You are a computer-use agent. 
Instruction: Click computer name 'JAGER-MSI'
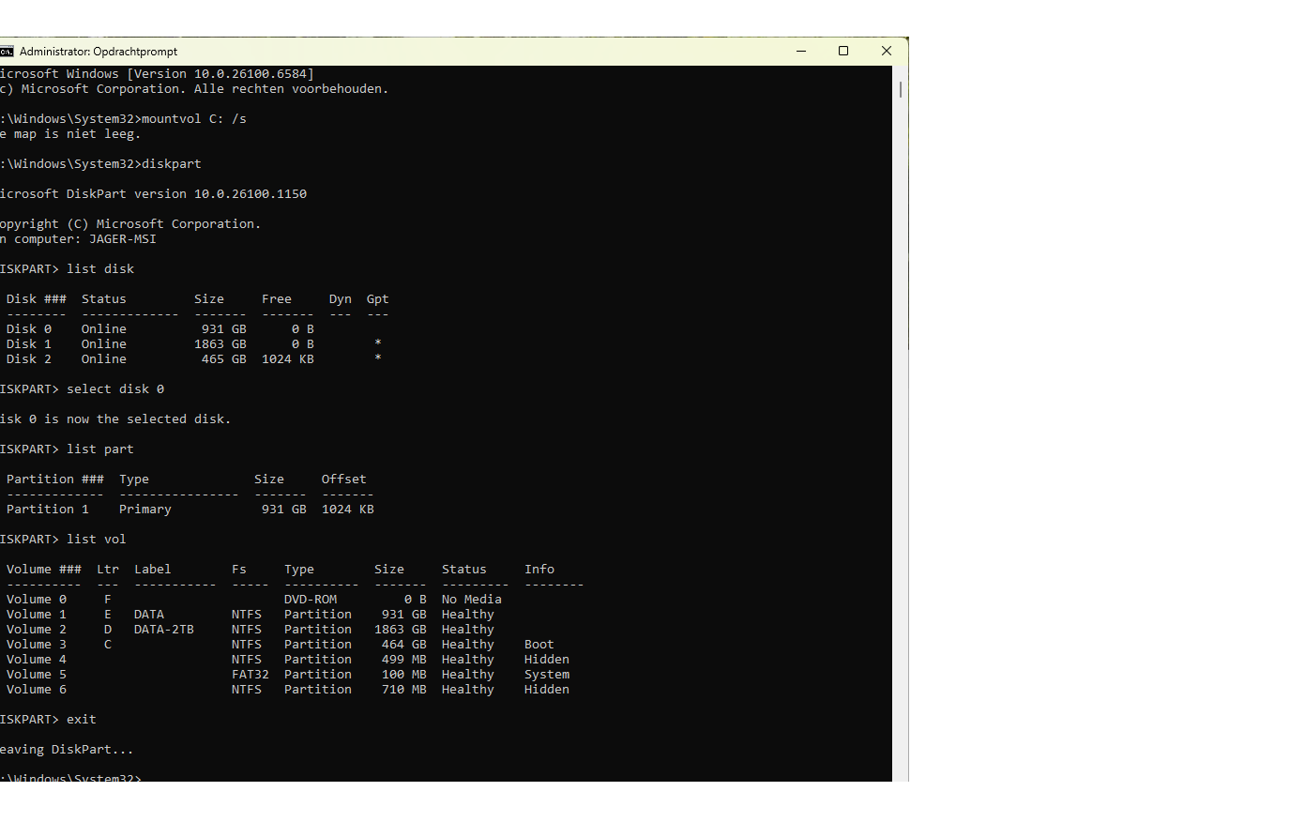click(123, 239)
